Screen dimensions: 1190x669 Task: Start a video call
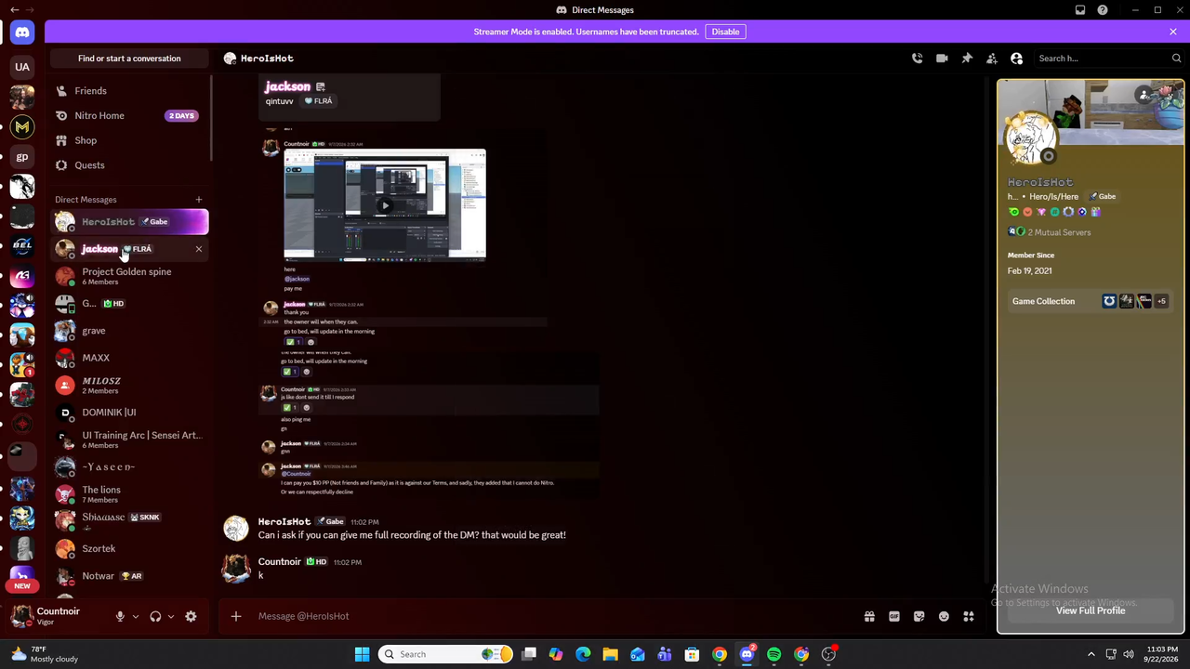[942, 59]
